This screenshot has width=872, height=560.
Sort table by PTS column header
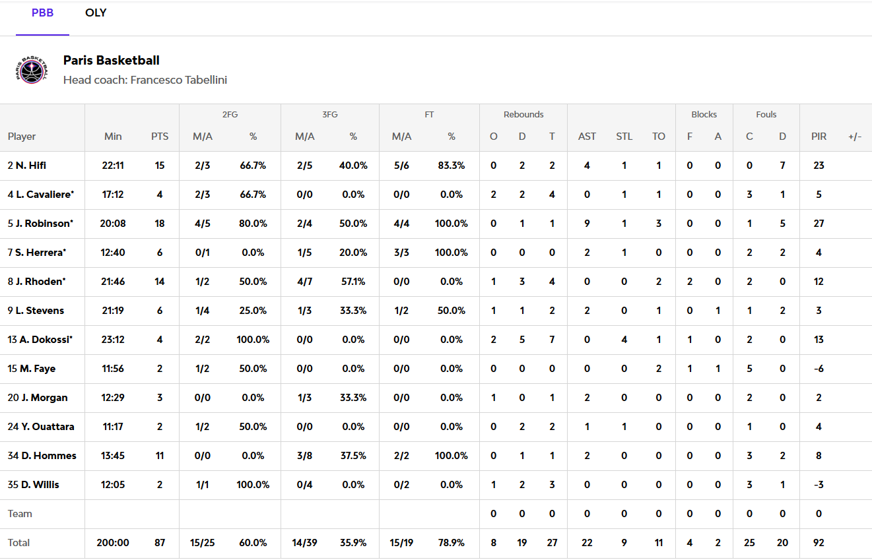160,137
